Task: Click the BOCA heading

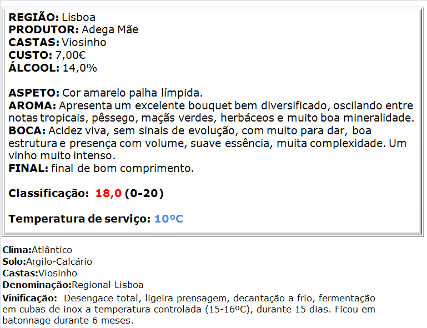Action: pos(27,130)
